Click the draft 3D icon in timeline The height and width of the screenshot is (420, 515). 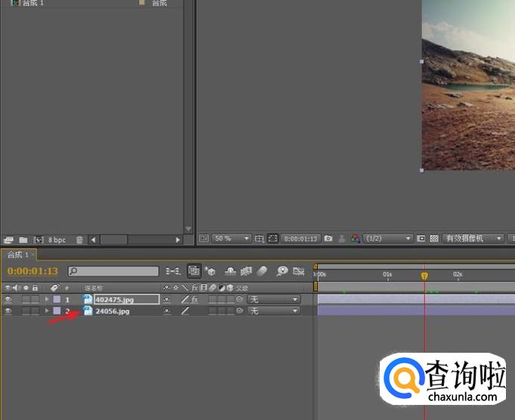point(211,271)
